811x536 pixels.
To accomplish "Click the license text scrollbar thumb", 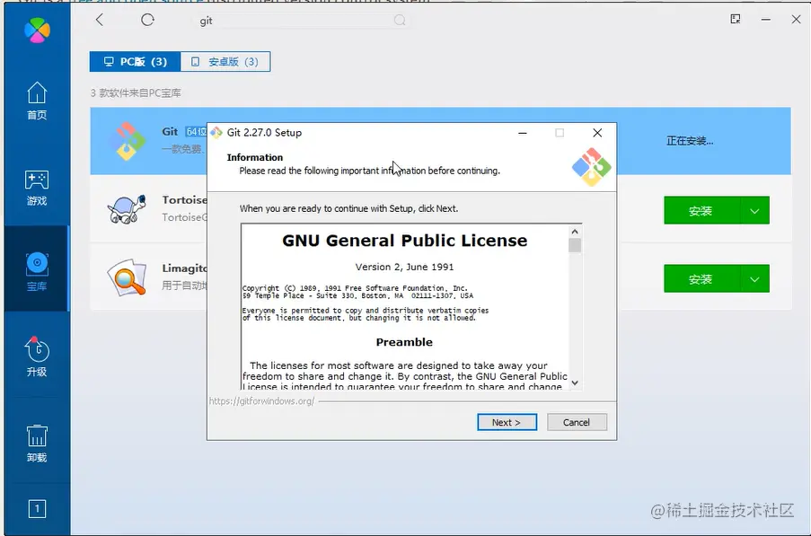I will [575, 245].
